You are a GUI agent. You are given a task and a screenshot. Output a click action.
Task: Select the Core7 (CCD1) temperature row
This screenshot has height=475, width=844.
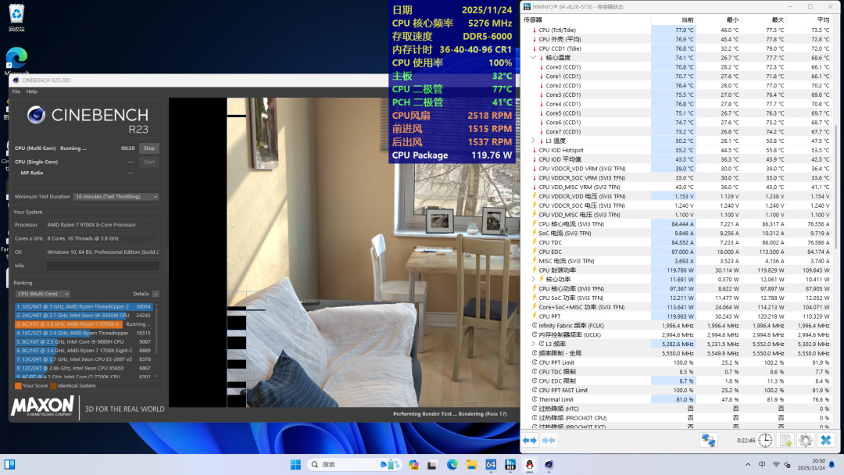click(x=677, y=132)
